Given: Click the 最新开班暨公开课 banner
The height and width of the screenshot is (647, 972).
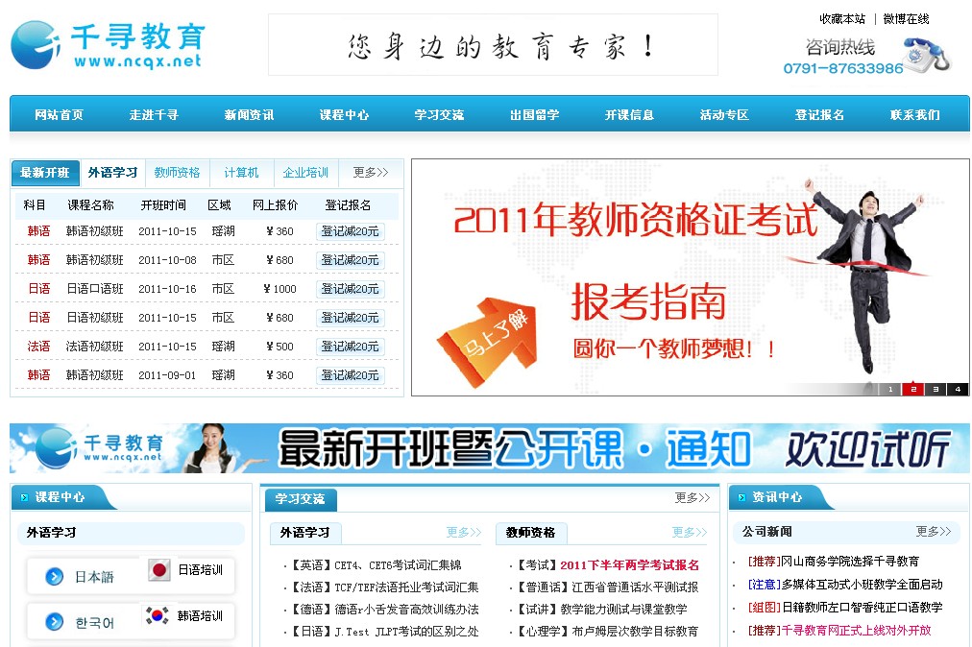Looking at the screenshot, I should (489, 448).
